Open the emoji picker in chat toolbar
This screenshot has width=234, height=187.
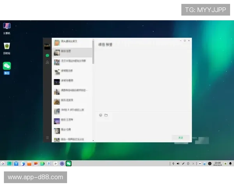click(101, 115)
